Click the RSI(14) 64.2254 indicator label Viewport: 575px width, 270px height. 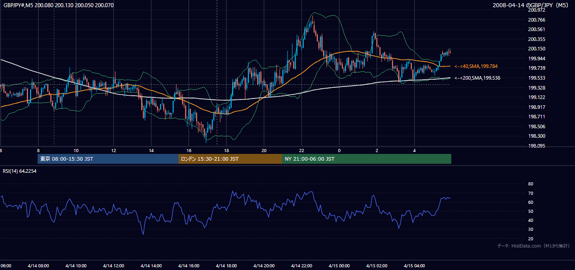(x=20, y=171)
